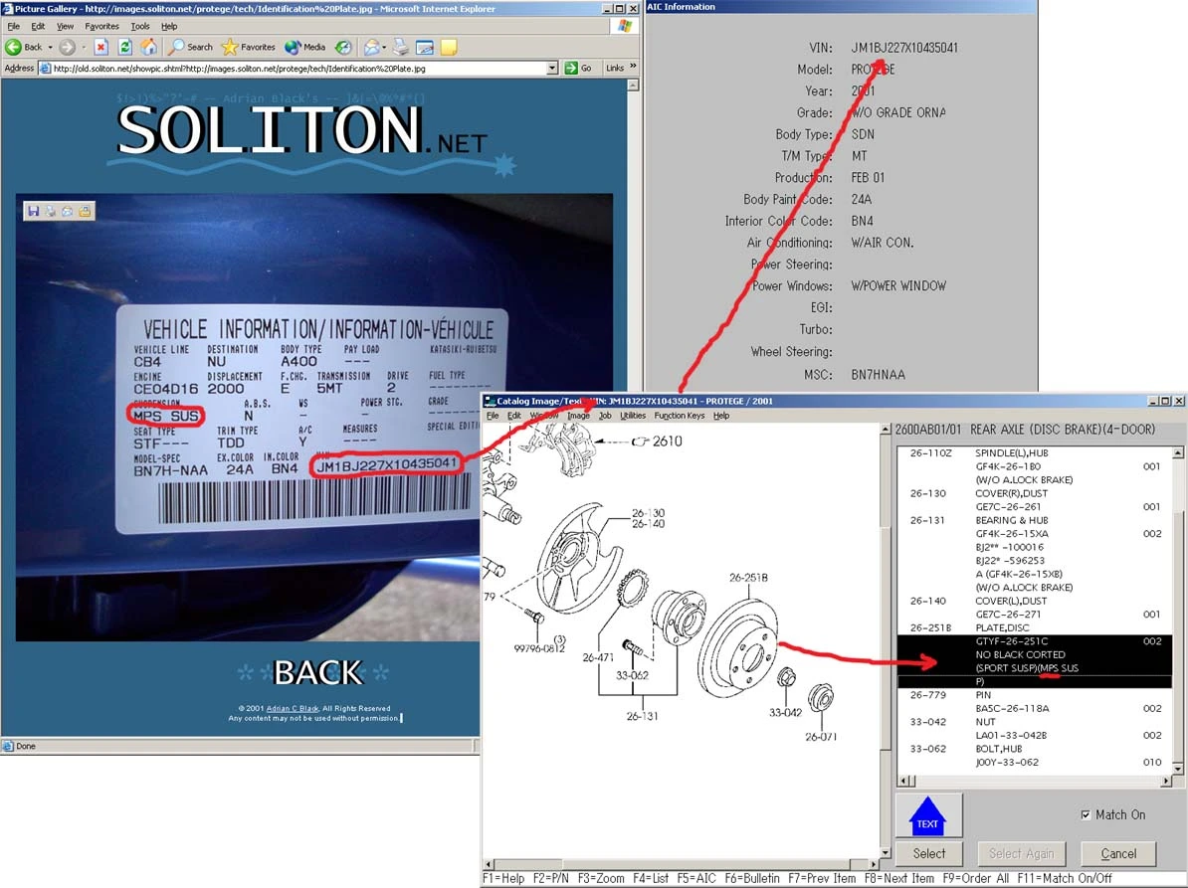Viewport: 1188px width, 888px height.
Task: Save picture using image toolbar floppy icon
Action: click(34, 211)
